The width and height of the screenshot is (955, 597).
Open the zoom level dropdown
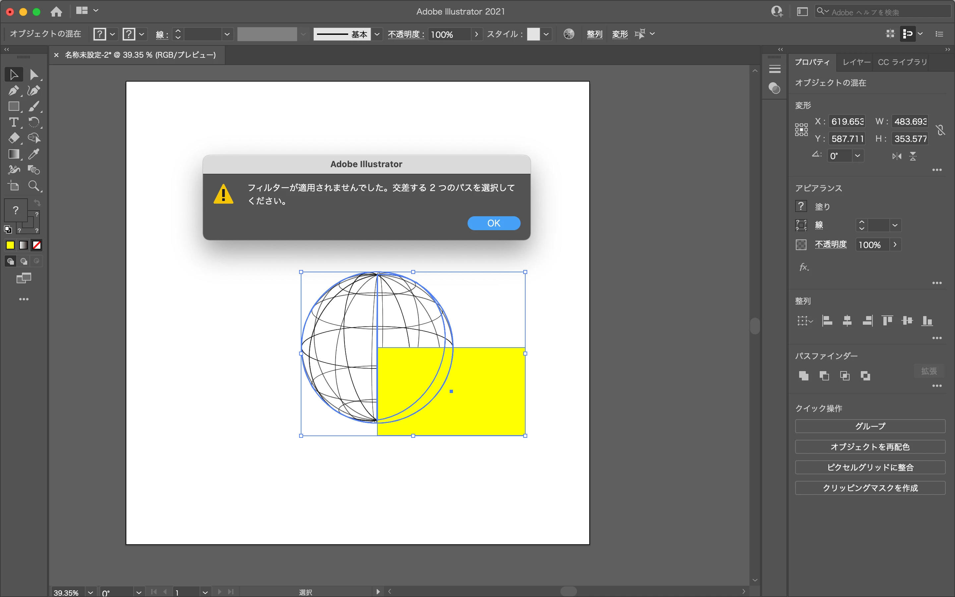coord(91,592)
